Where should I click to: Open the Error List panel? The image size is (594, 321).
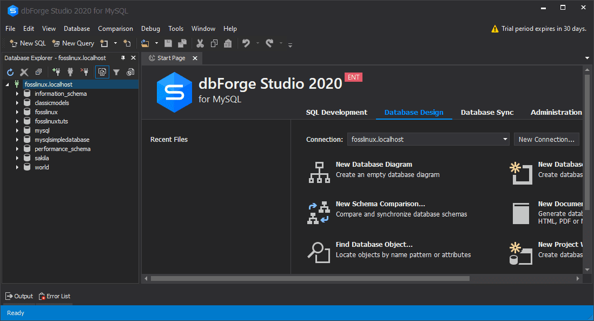click(x=54, y=296)
